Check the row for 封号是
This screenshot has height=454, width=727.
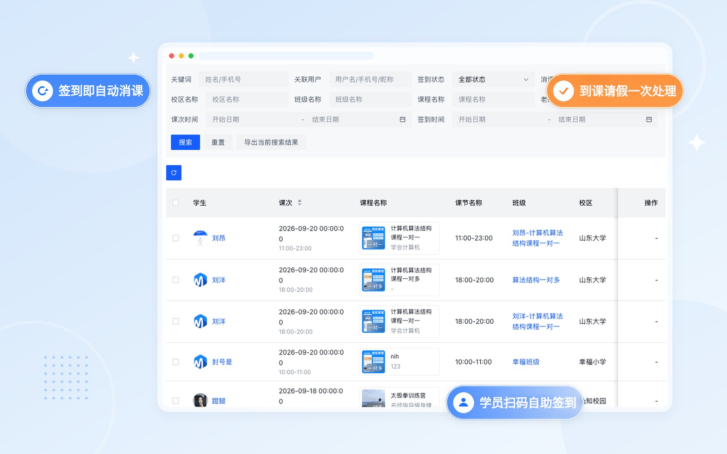(x=176, y=362)
